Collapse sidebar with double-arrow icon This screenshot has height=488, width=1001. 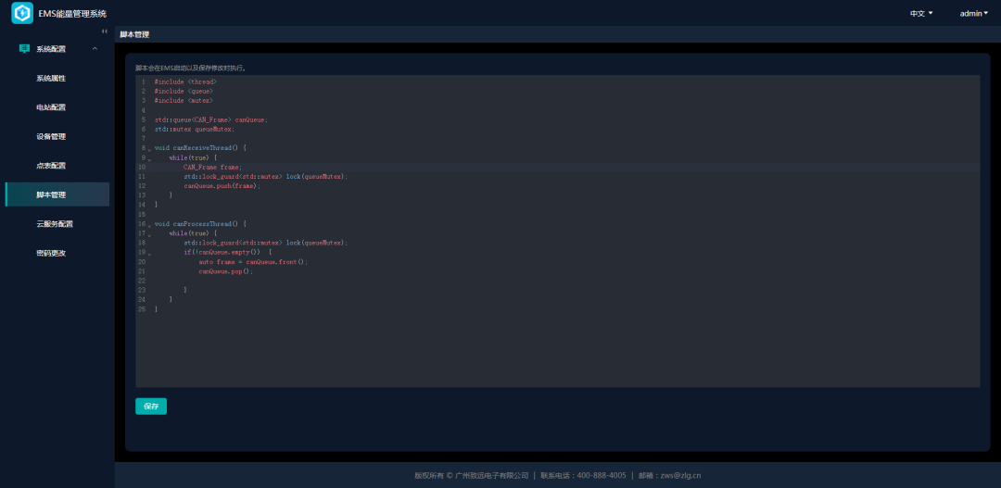coord(105,31)
